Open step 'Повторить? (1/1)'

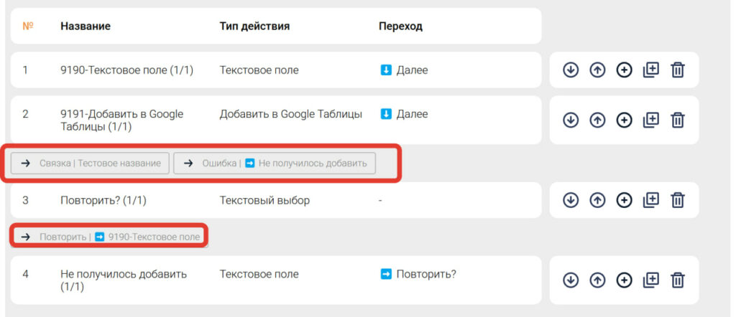(103, 200)
